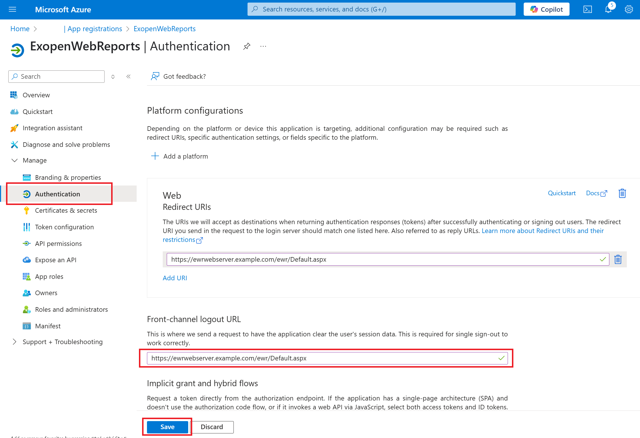Open Cloud Shell from the top bar
The image size is (640, 438).
coord(588,9)
